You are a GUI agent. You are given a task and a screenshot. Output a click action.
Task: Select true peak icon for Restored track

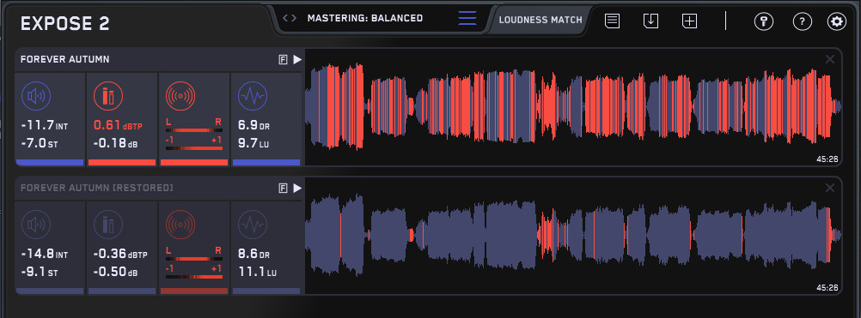point(107,225)
